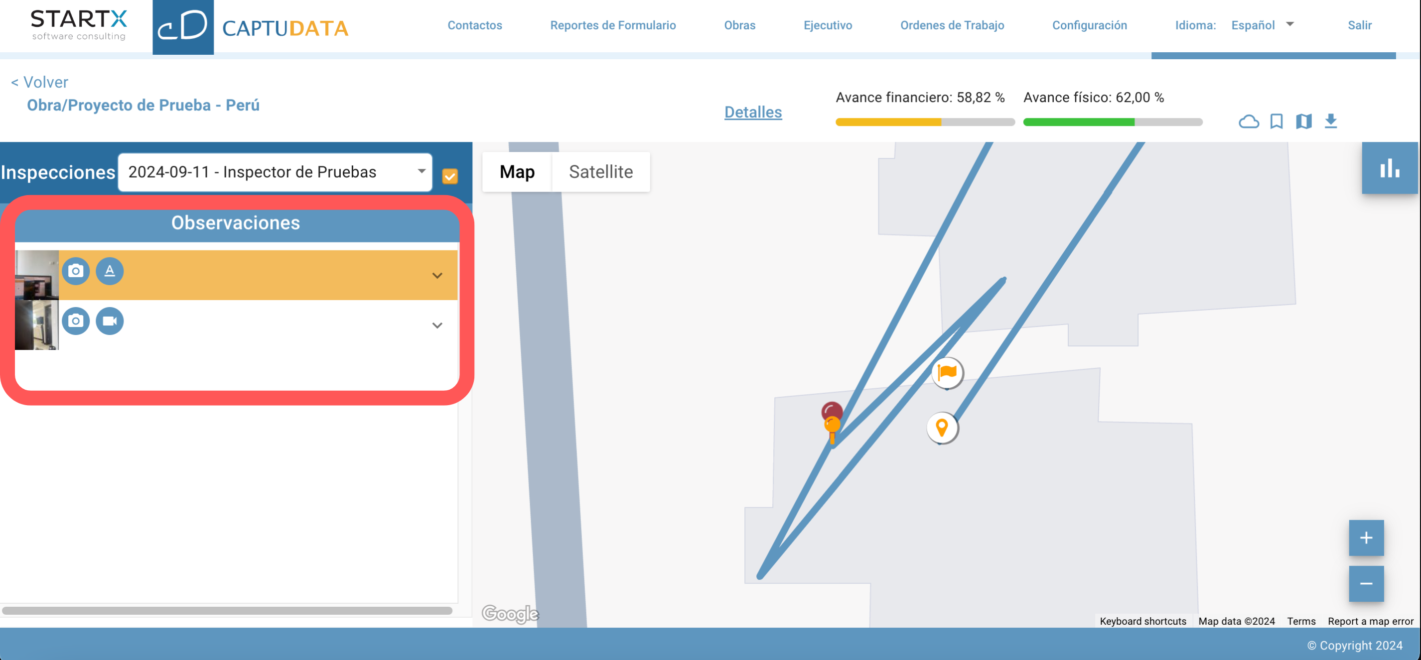Click the Salir logout link
The width and height of the screenshot is (1421, 660).
coord(1360,25)
